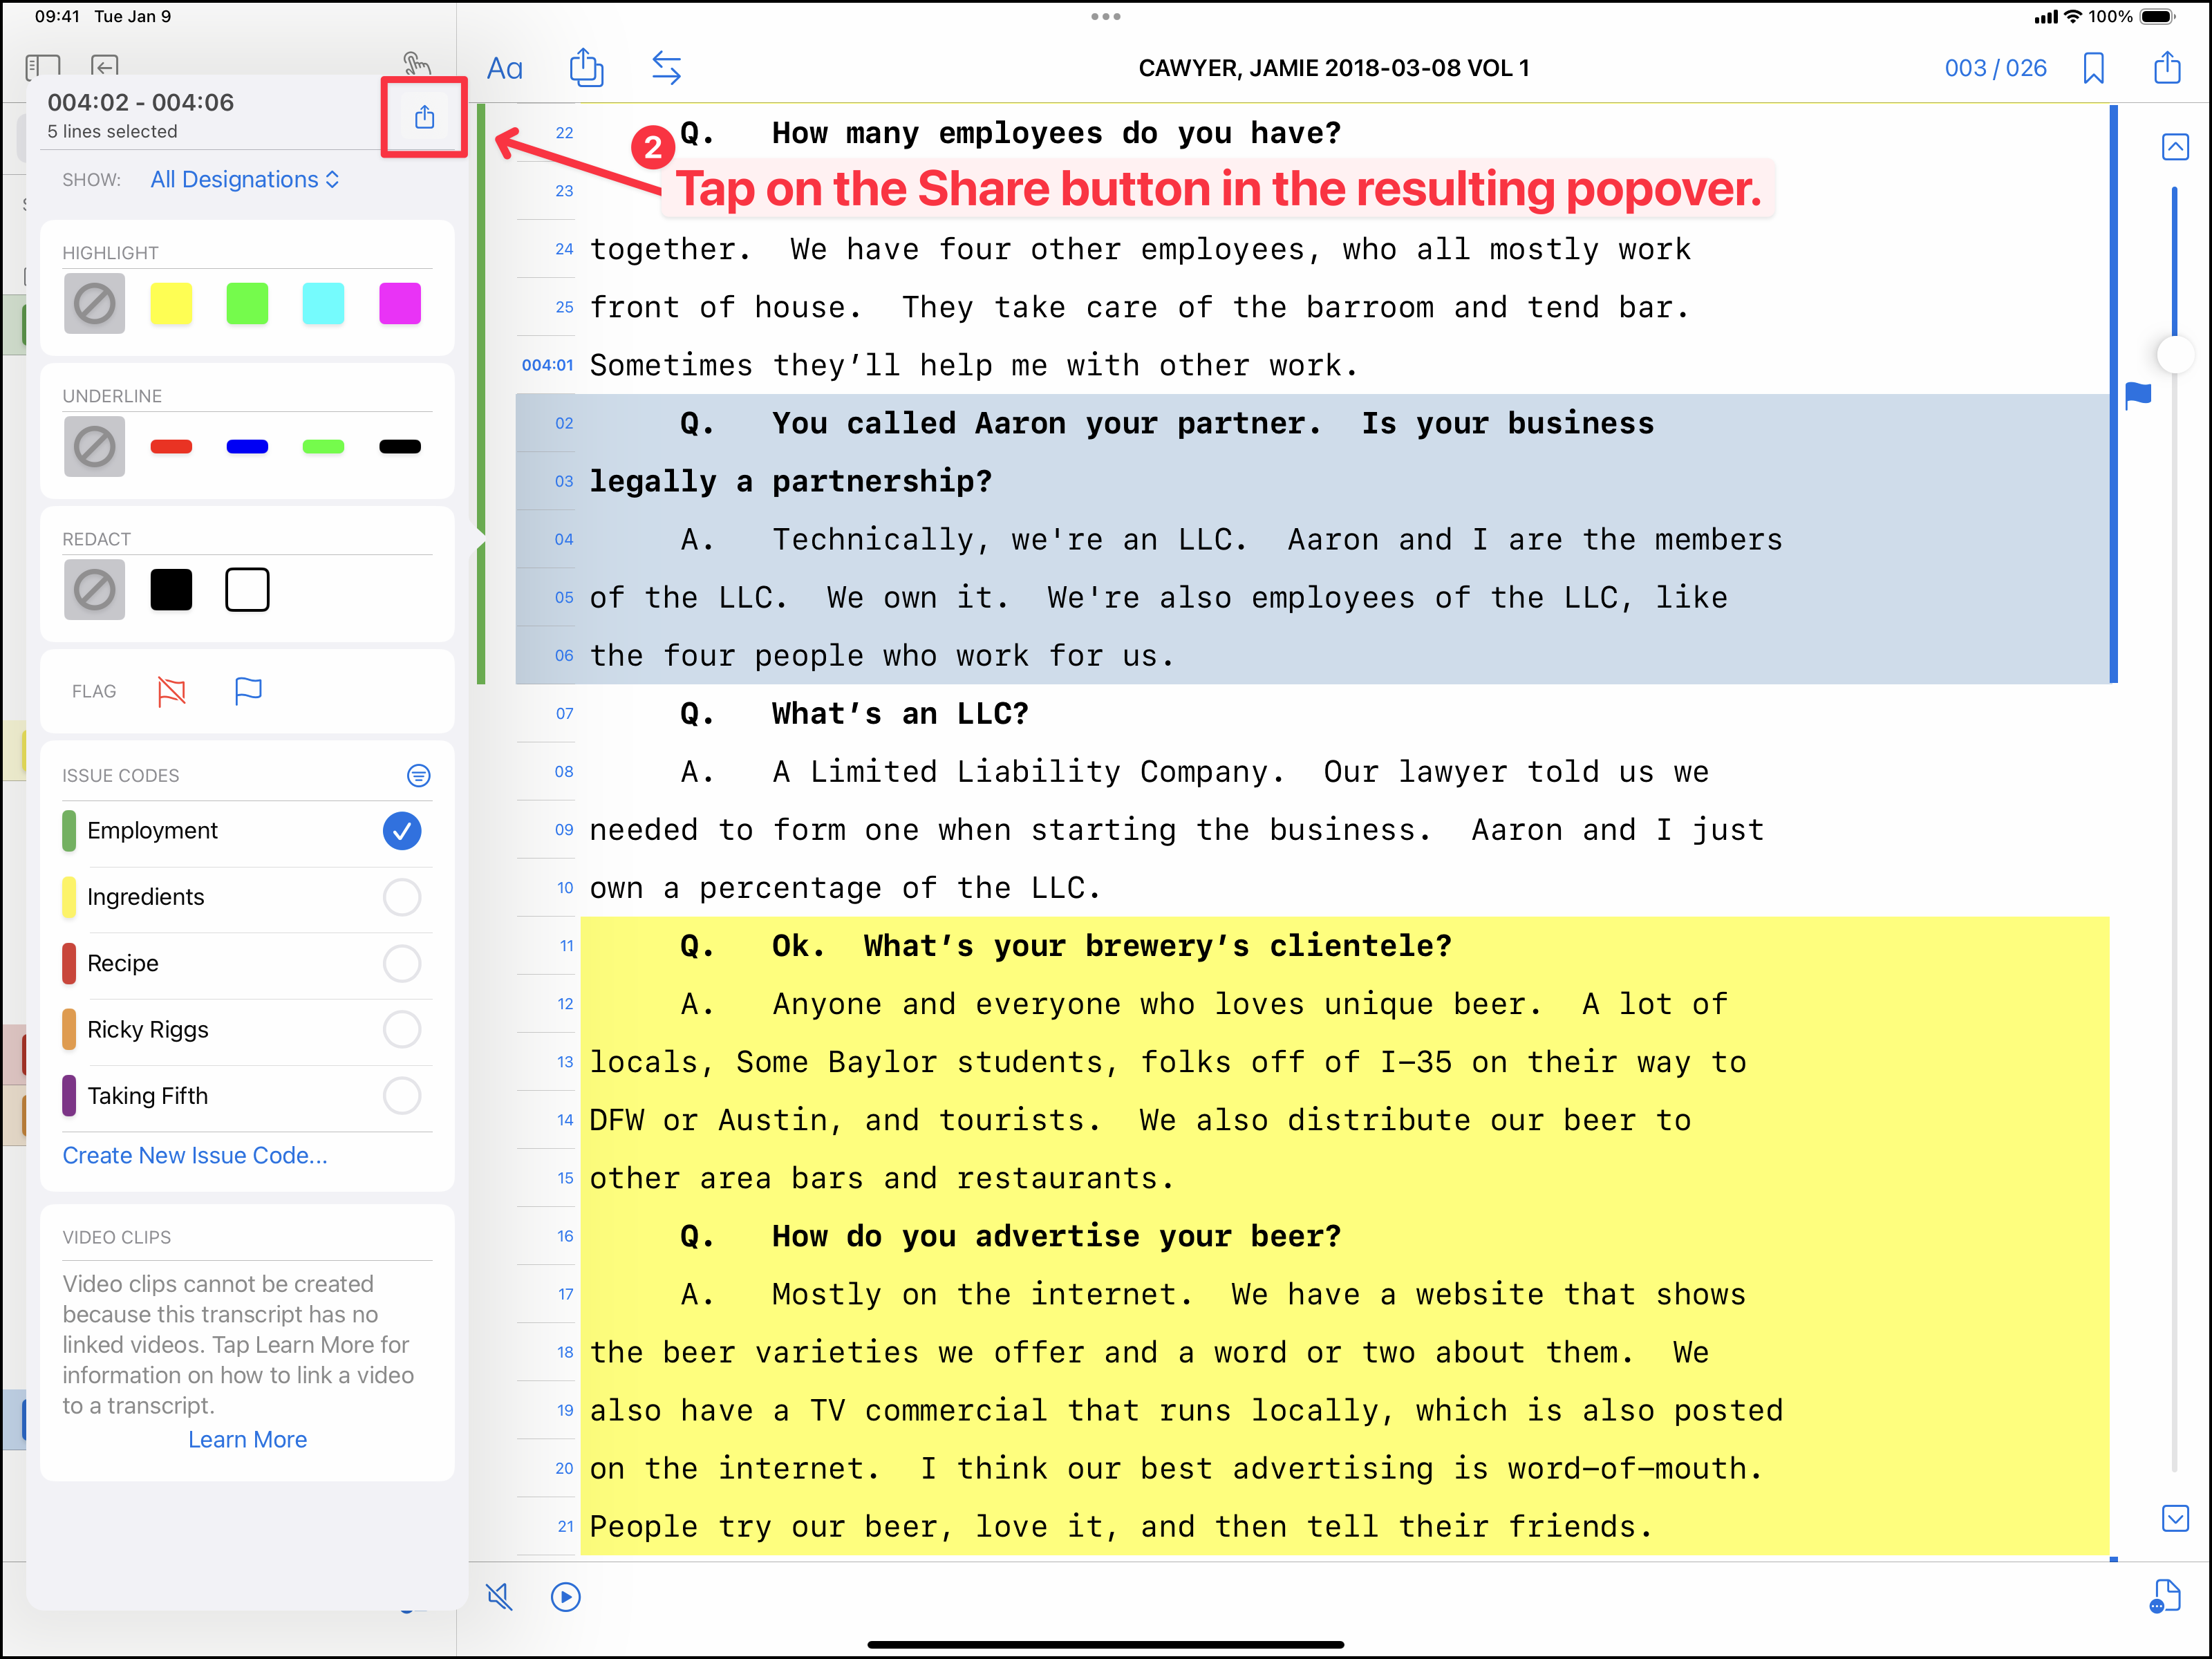Image resolution: width=2212 pixels, height=1659 pixels.
Task: Open the Issue Codes filter icon
Action: coord(418,775)
